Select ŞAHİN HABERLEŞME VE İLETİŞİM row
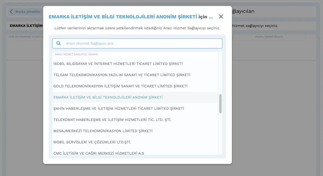Viewport: 323px width, 176px height. 135,108
